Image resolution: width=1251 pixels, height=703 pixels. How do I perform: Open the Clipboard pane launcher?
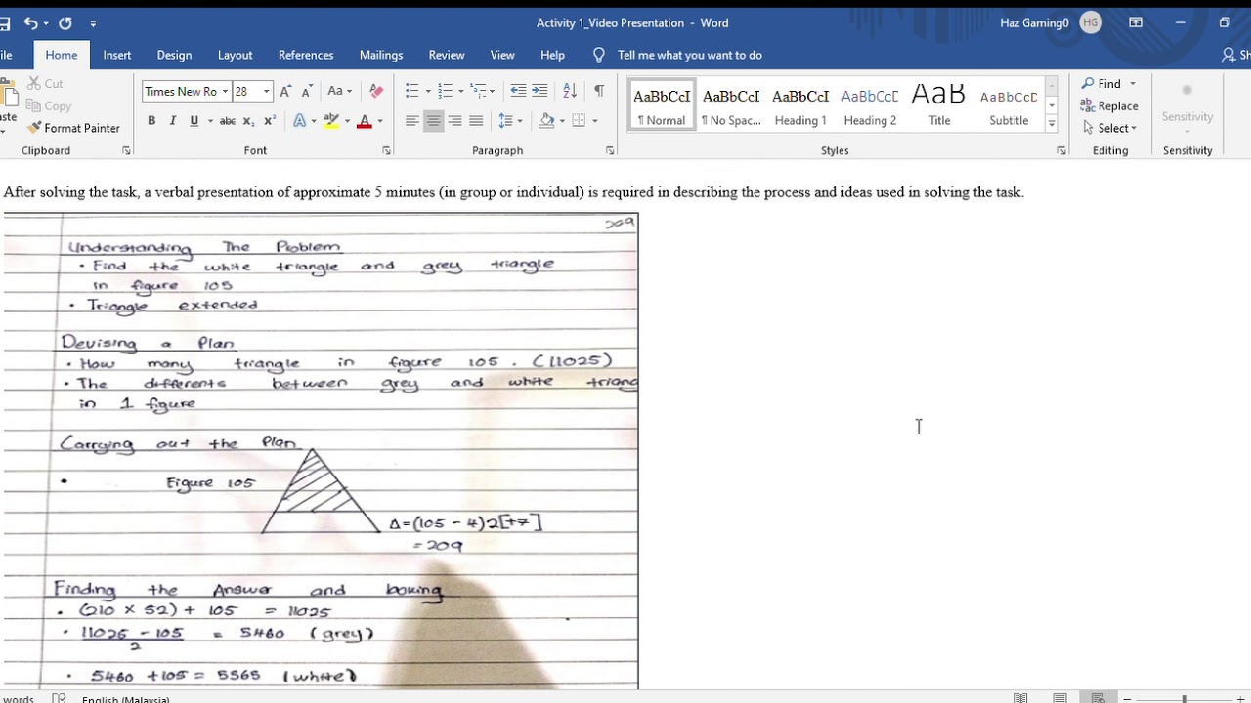tap(126, 150)
